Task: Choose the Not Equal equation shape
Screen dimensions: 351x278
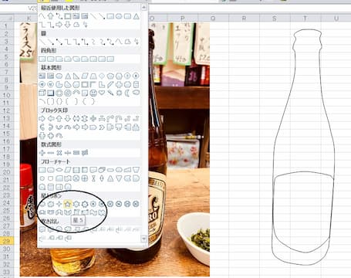Action: point(85,153)
